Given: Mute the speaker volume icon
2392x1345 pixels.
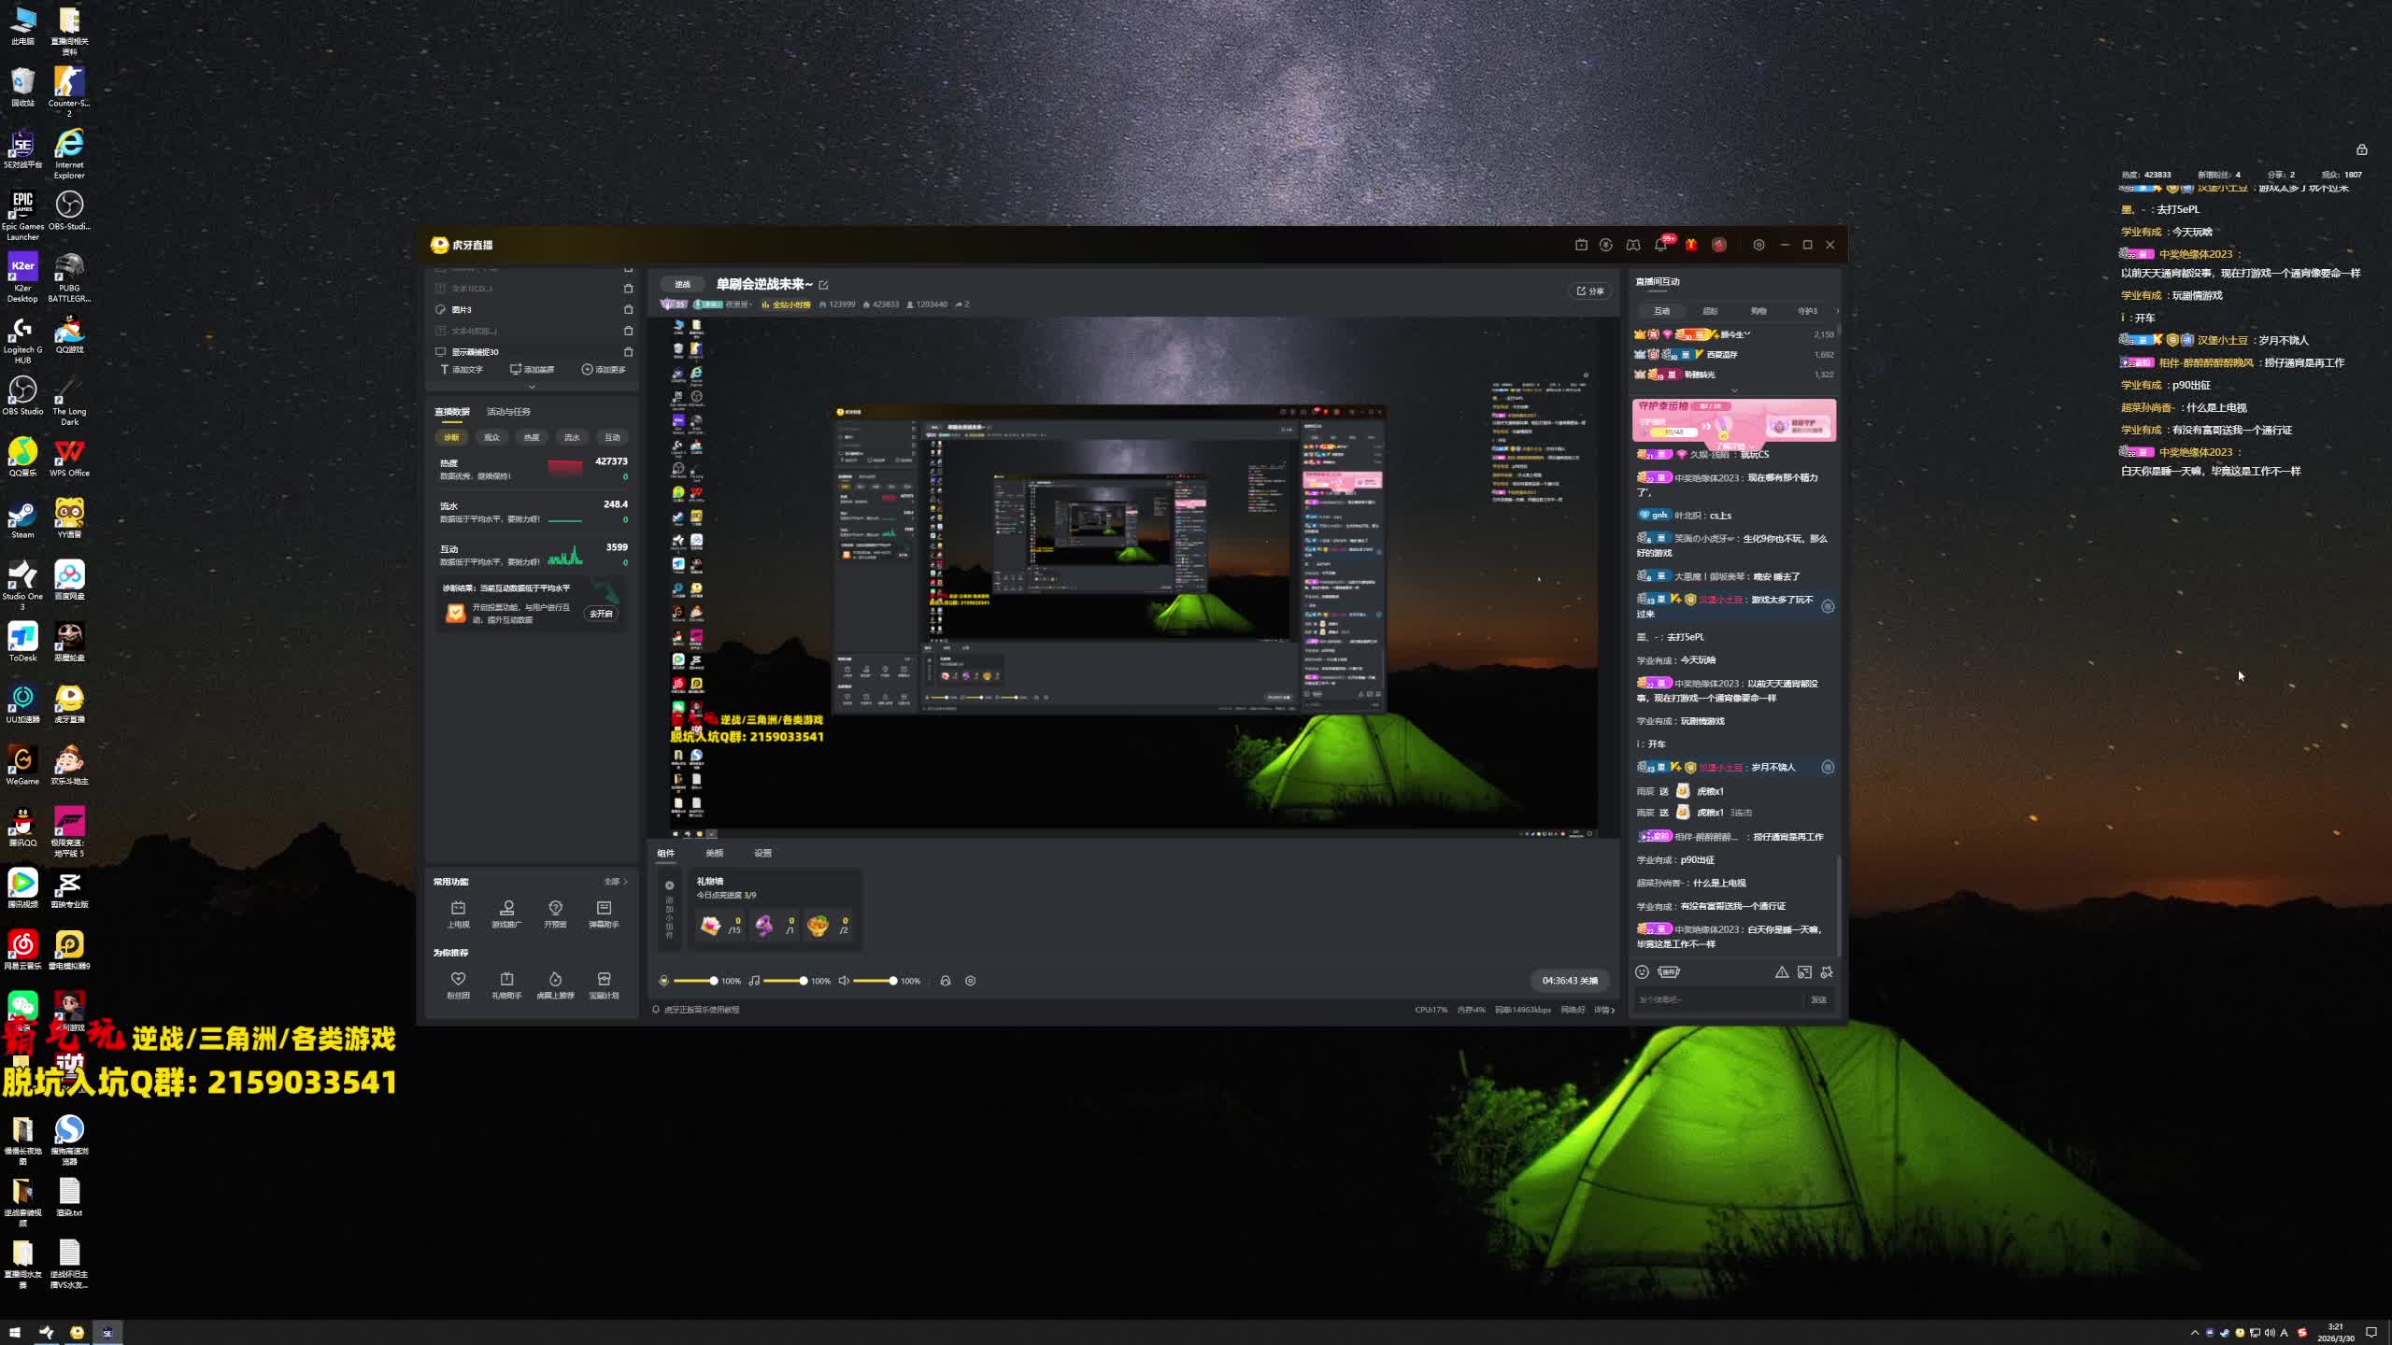Looking at the screenshot, I should click(x=844, y=981).
